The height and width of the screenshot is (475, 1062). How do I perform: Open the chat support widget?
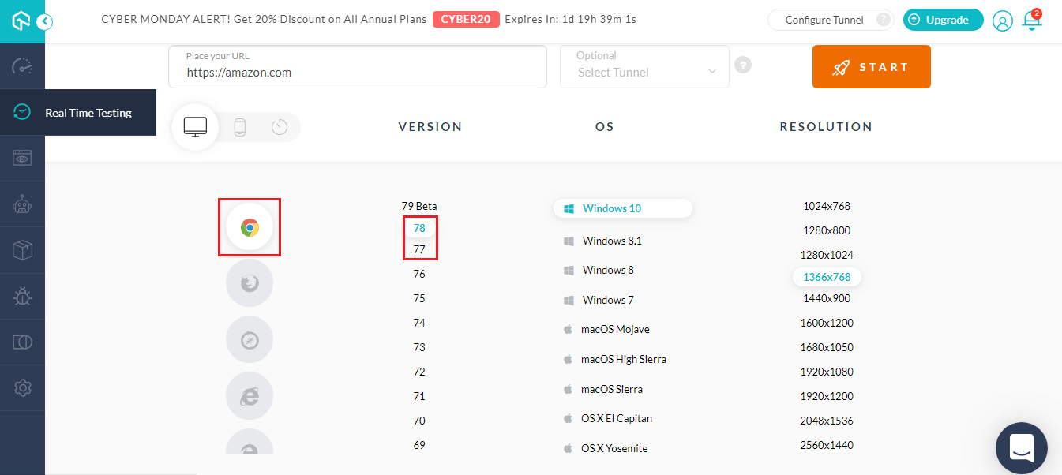point(1022,448)
